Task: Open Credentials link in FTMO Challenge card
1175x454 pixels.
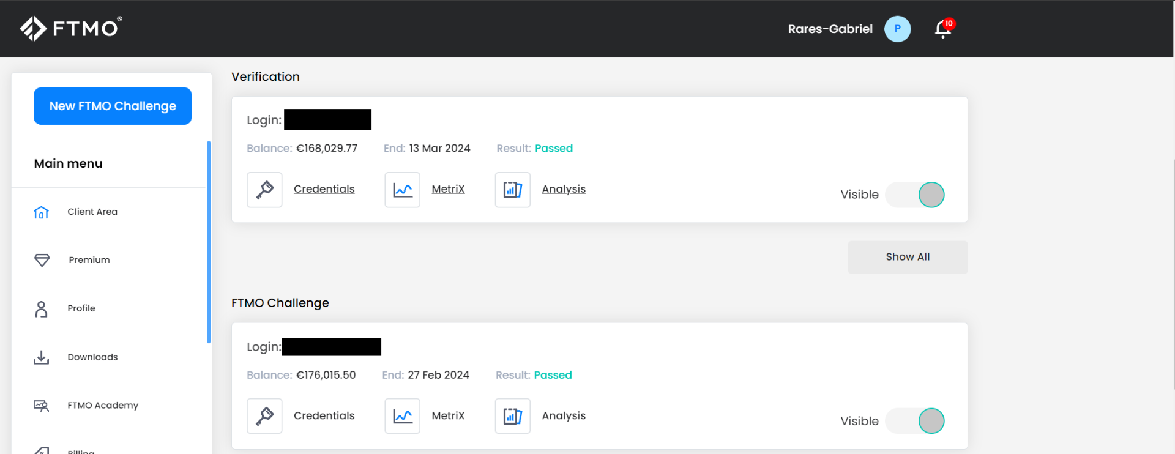Action: (324, 415)
